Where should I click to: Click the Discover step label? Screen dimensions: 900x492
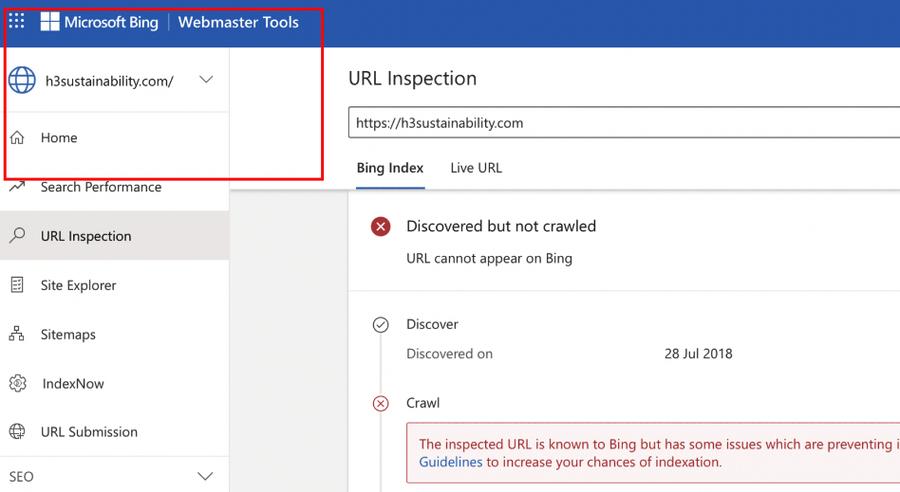(x=432, y=324)
